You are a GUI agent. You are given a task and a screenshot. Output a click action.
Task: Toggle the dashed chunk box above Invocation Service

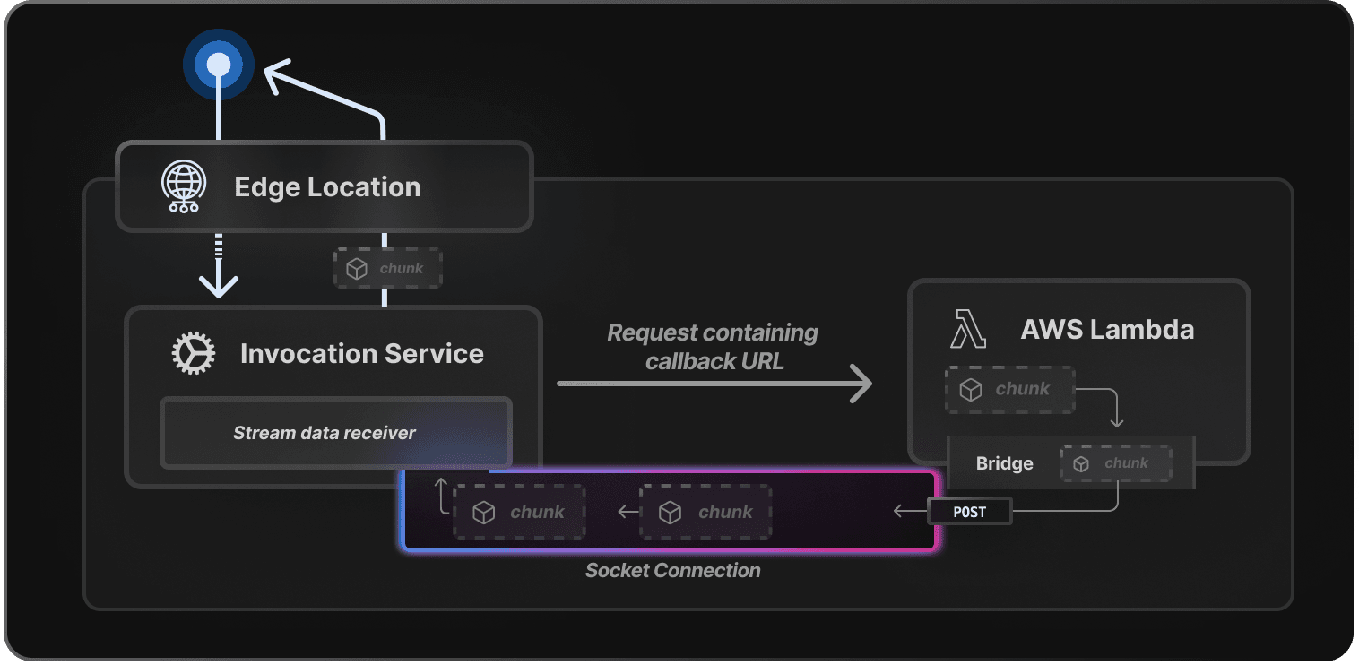coord(387,267)
